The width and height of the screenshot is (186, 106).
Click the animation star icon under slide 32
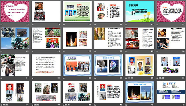coord(32,78)
